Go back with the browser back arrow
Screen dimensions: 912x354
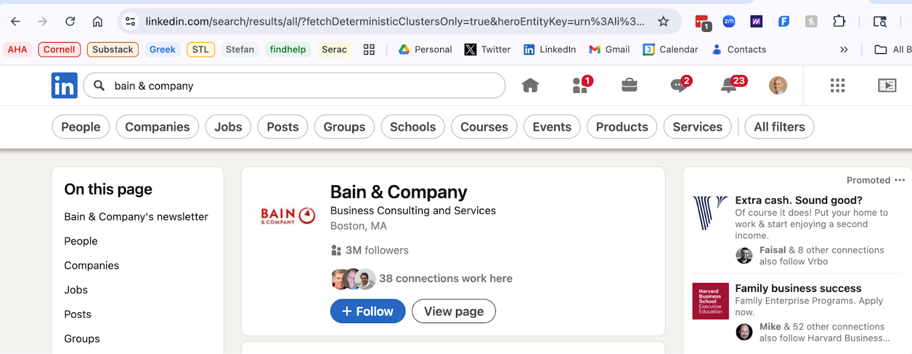[x=15, y=22]
